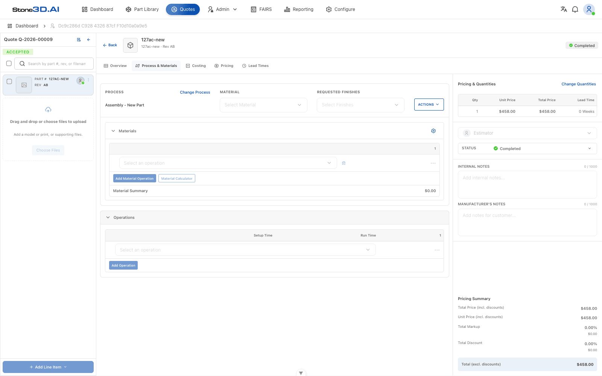This screenshot has height=376, width=602.
Task: Click the Change Quantities link
Action: point(579,84)
